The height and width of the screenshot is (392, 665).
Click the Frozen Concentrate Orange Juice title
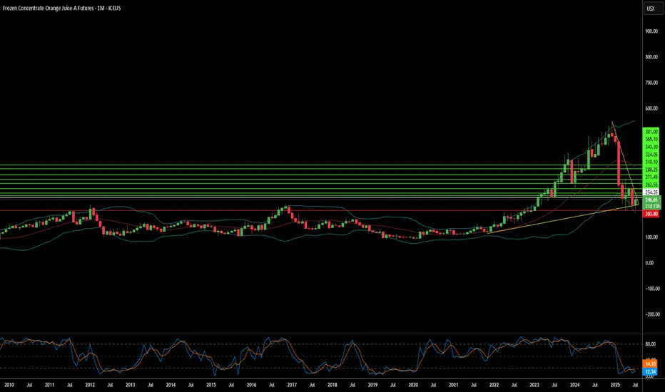click(61, 8)
